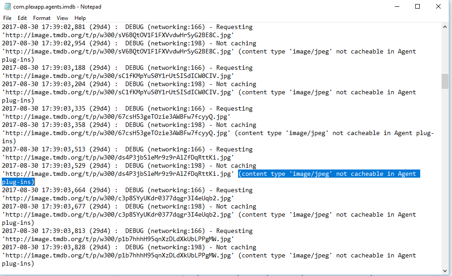Open the Format menu
The width and height of the screenshot is (452, 276).
[41, 18]
